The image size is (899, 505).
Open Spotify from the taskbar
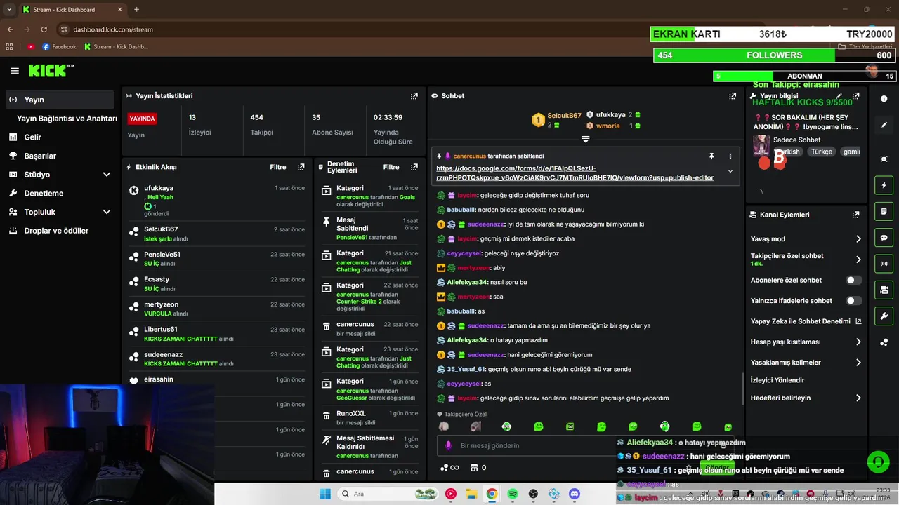click(x=512, y=494)
